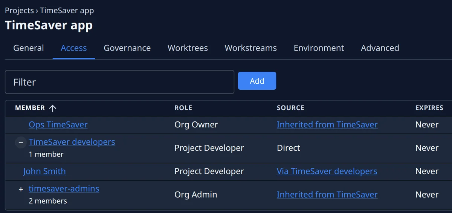This screenshot has height=213, width=452.
Task: Open the Ops TimeSaver member link
Action: point(58,124)
